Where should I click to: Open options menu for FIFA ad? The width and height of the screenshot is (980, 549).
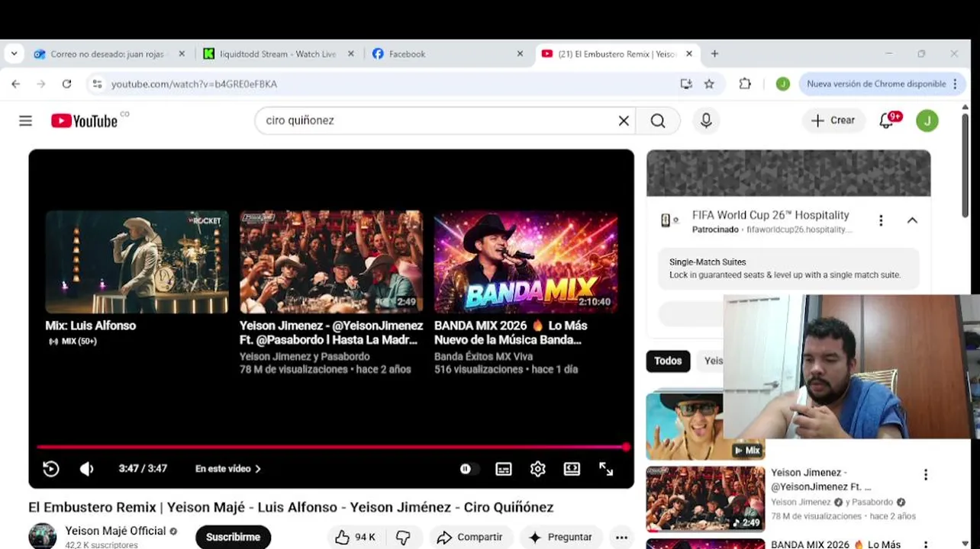(881, 220)
